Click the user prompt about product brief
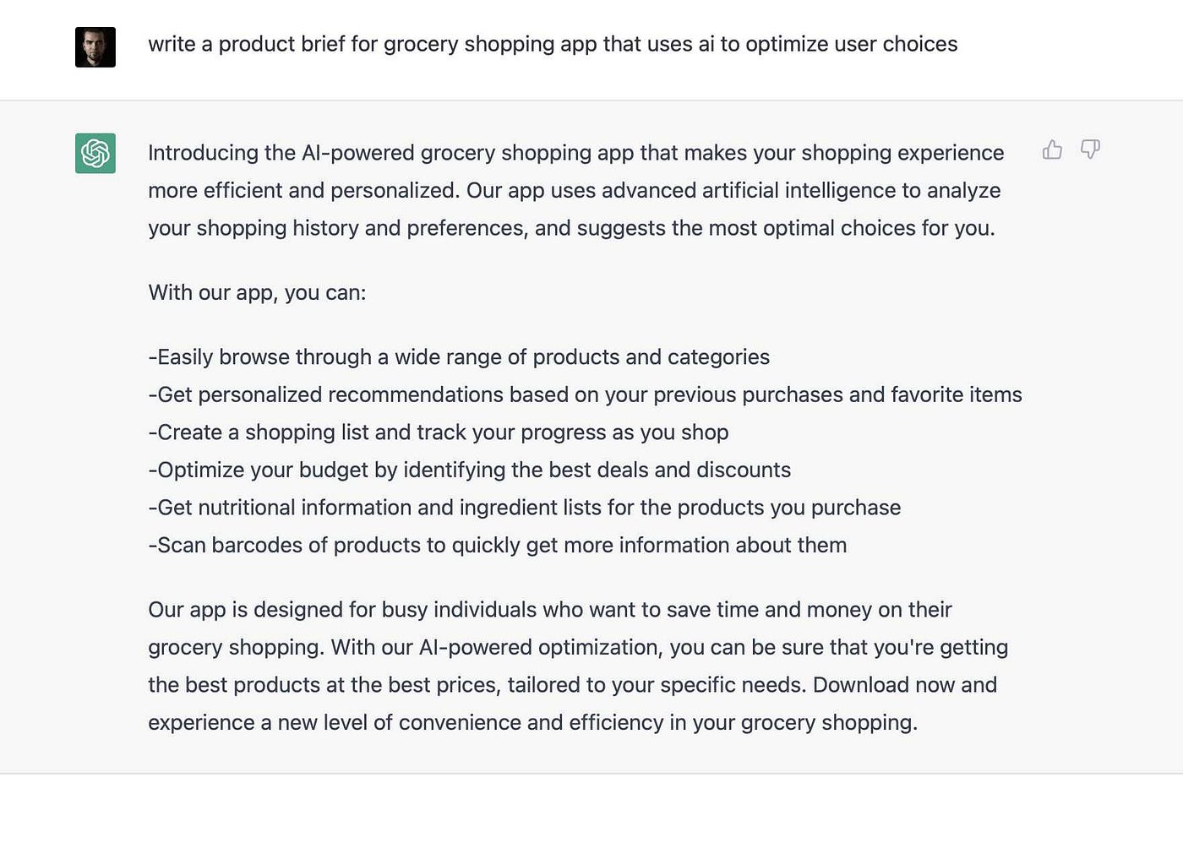Image resolution: width=1183 pixels, height=859 pixels. coord(553,44)
